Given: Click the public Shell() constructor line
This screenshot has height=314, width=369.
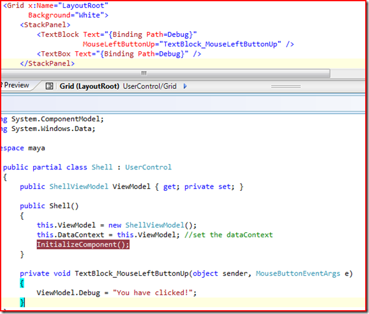Looking at the screenshot, I should pos(49,206).
